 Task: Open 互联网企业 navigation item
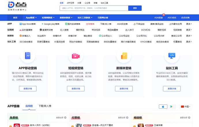[x=103, y=17]
